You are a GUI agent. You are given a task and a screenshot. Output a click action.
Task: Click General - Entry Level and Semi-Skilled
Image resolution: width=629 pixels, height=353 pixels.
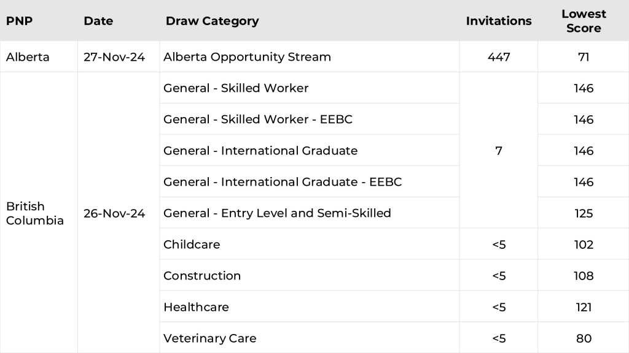coord(277,213)
